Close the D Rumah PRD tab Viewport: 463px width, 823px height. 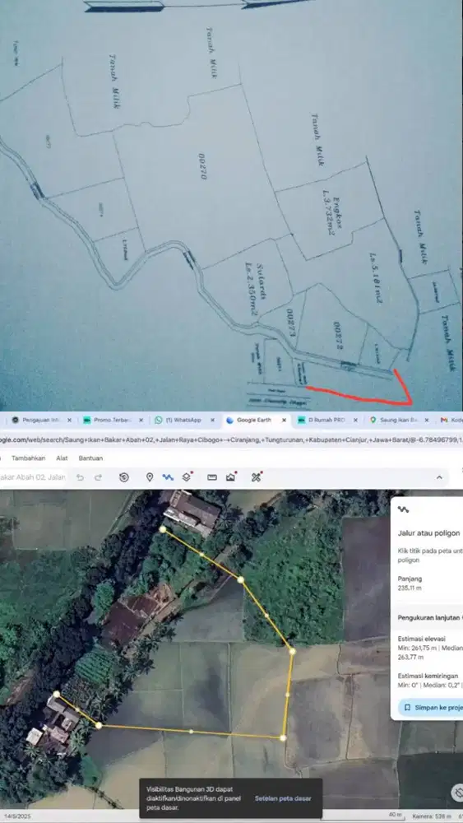pos(355,421)
